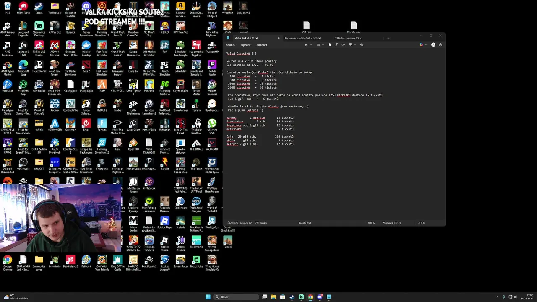Open Tor Browser desktop shortcut

(55, 8)
